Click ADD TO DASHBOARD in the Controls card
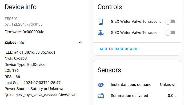The width and height of the screenshot is (184, 105). coord(118,49)
